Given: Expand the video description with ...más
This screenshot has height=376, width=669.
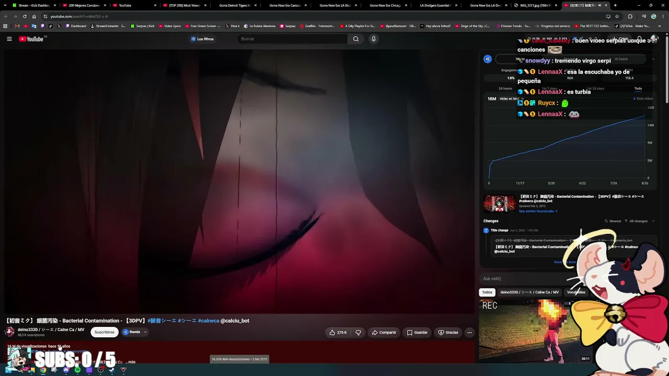Looking at the screenshot, I should 130,362.
